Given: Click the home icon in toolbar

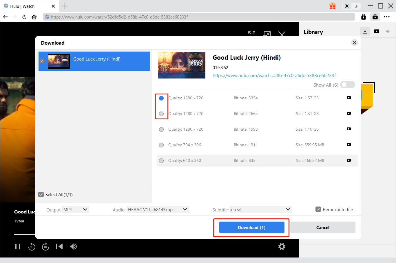Looking at the screenshot, I should click(34, 17).
